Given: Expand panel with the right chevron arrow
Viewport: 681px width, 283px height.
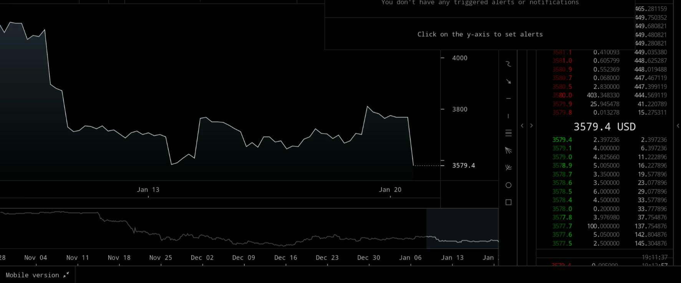Looking at the screenshot, I should [532, 126].
